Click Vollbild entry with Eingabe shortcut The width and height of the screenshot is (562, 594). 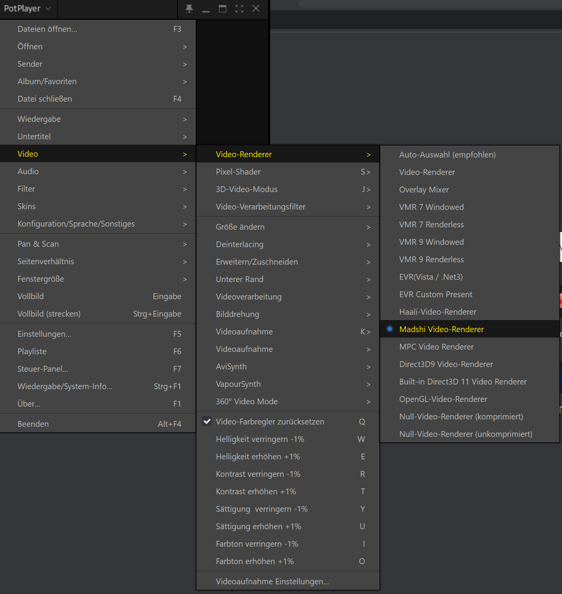point(98,296)
